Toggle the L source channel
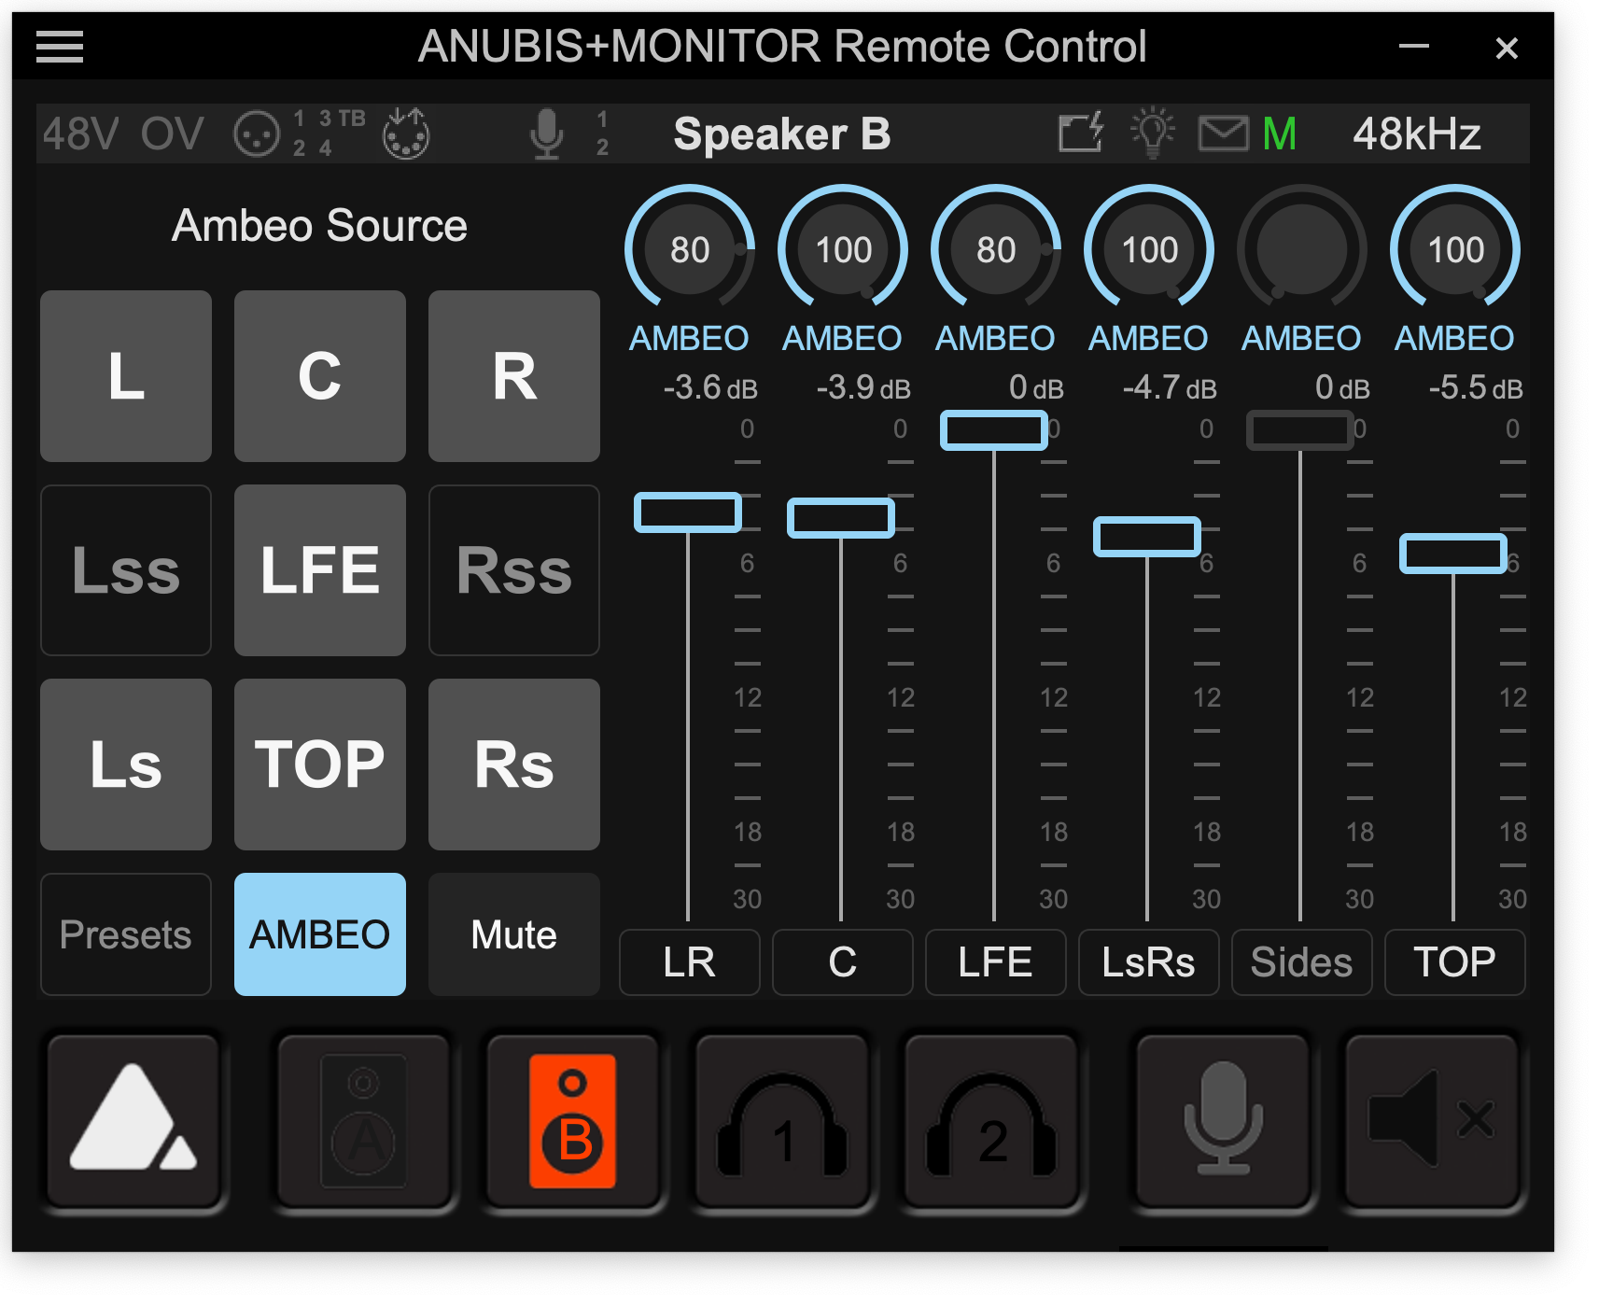This screenshot has height=1305, width=1599. pos(126,376)
